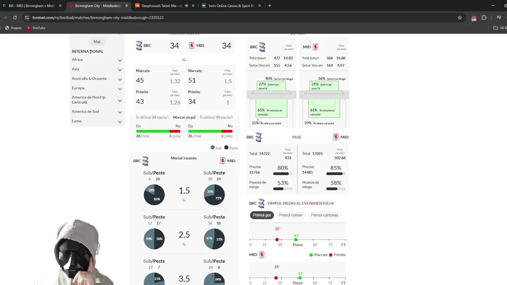Click the red 24' marker on MID timeline
507x285 pixels.
tap(276, 278)
